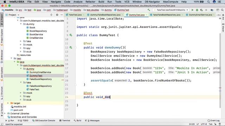Open the DB Navigator menu
Viewport: 225px width, 126px height.
pyautogui.click(x=152, y=2)
